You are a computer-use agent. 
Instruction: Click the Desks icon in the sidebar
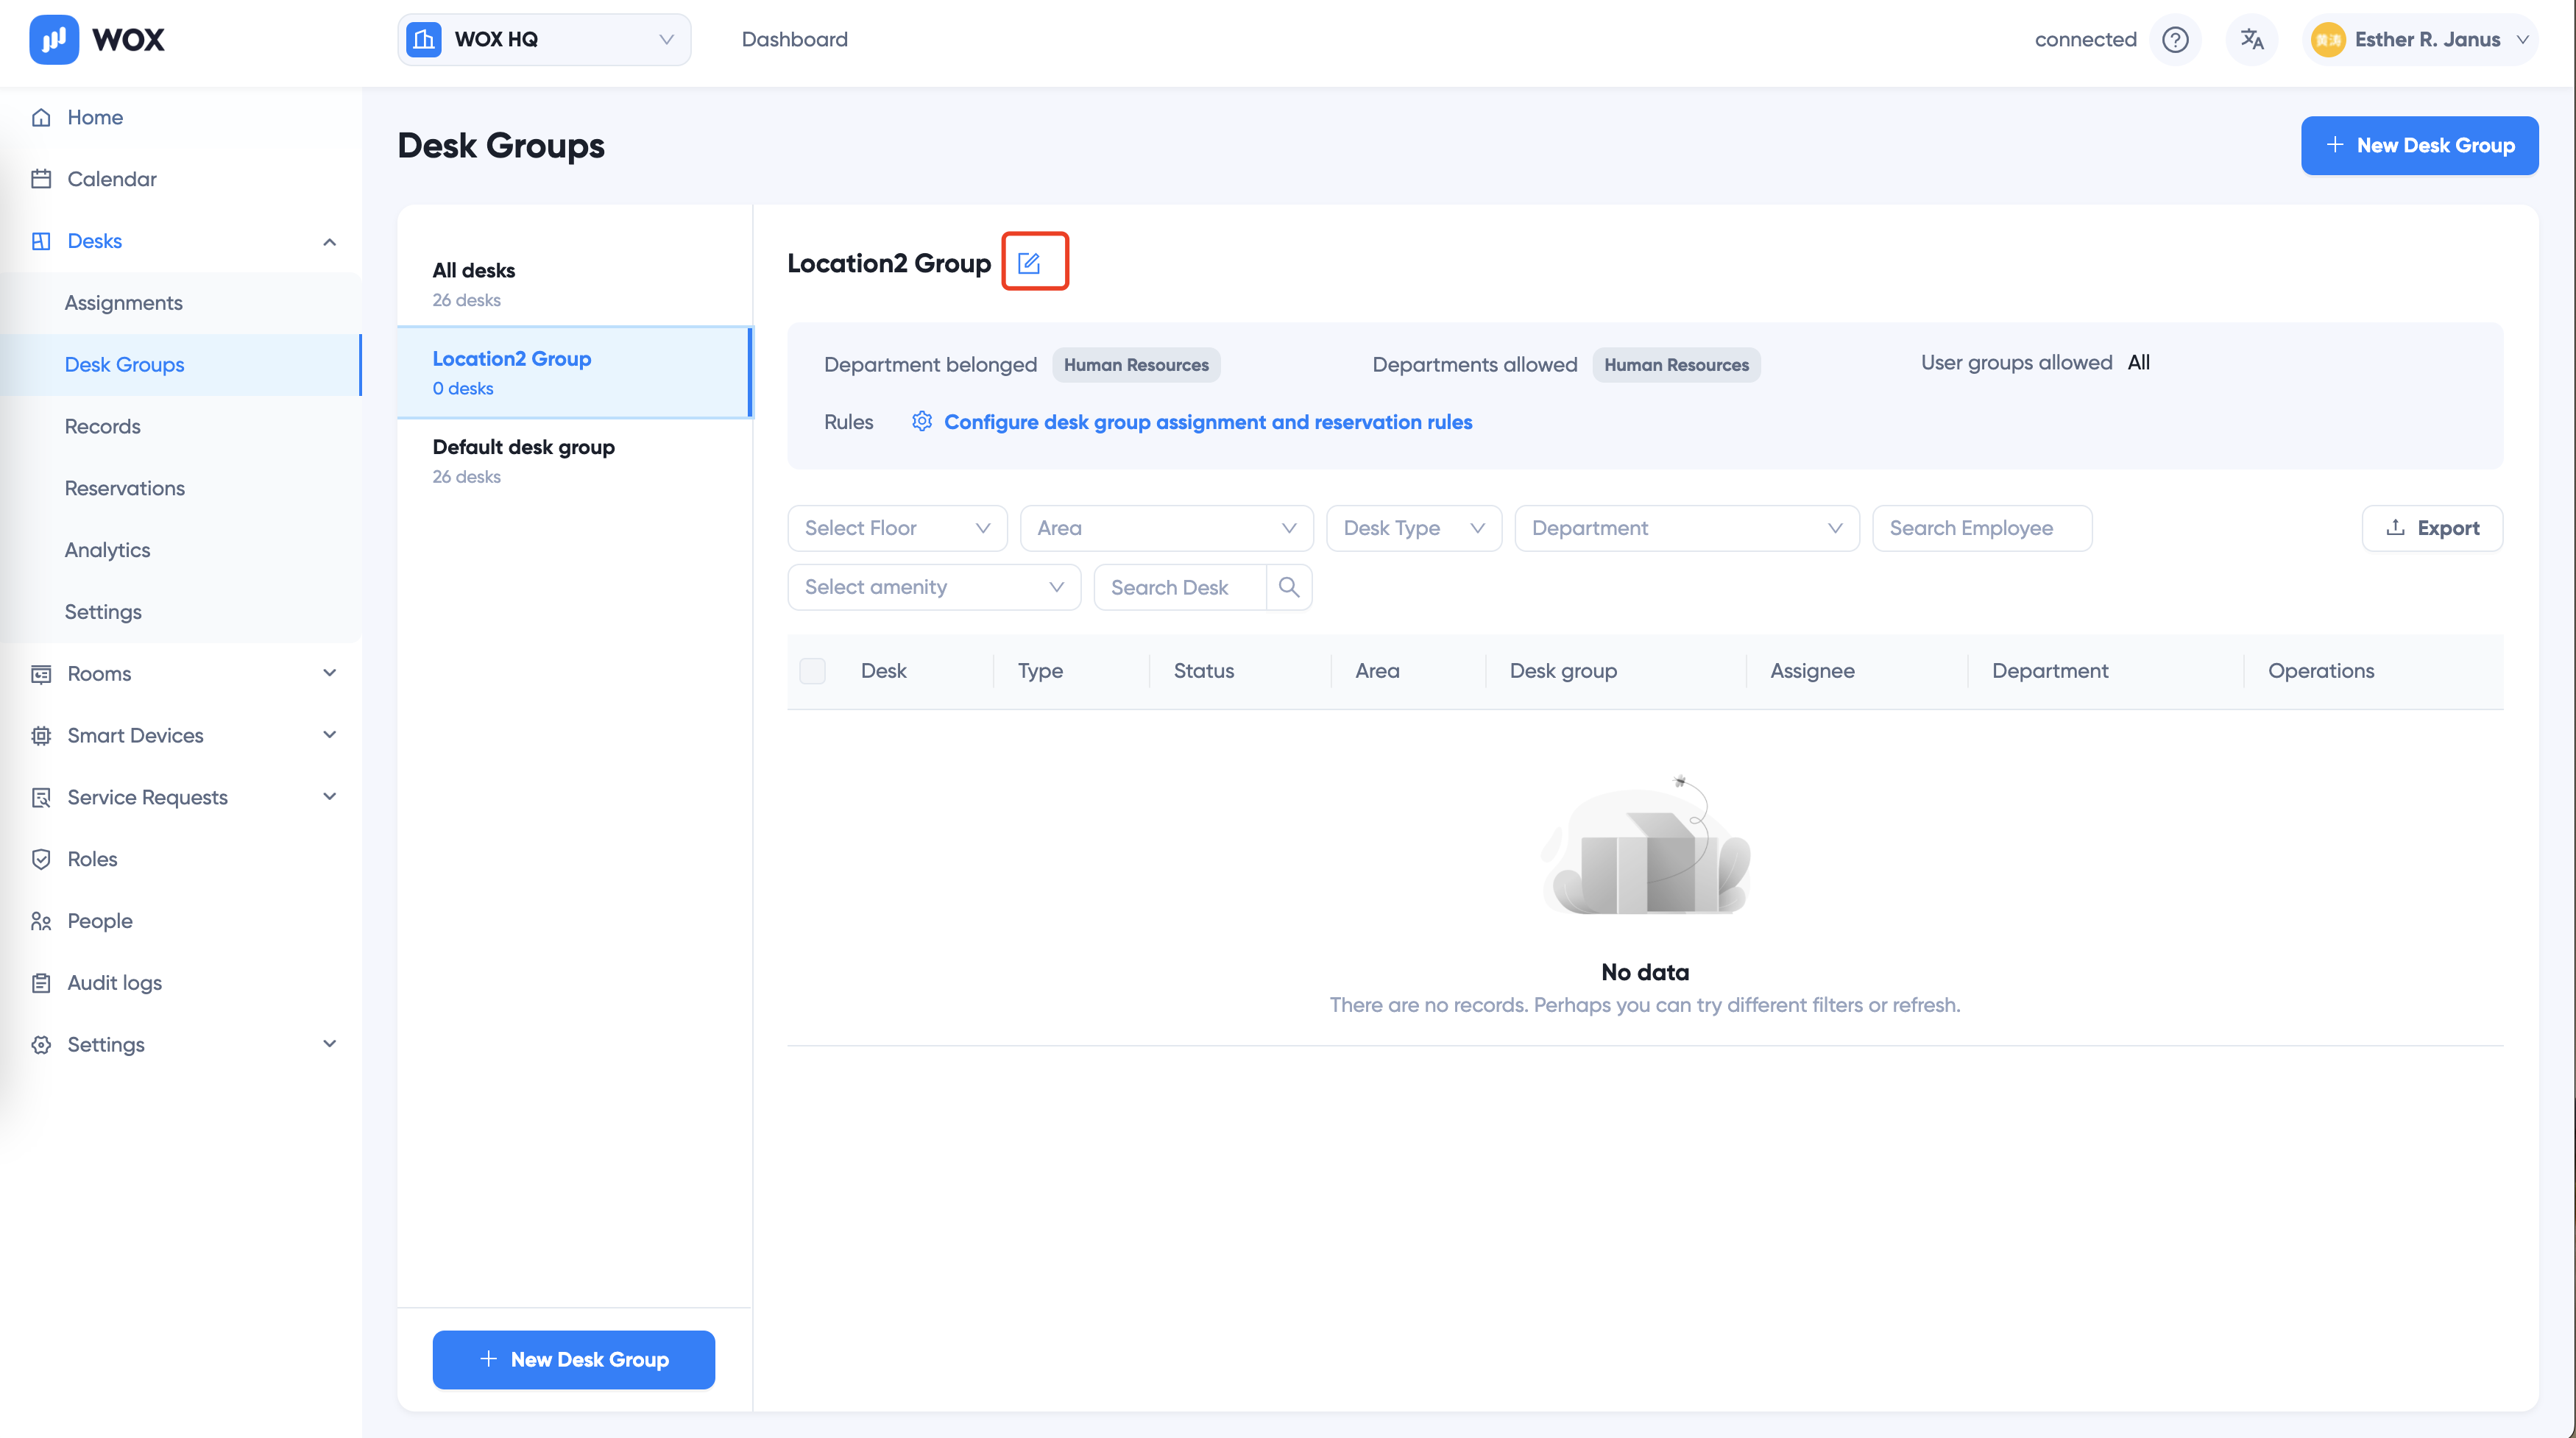tap(41, 241)
